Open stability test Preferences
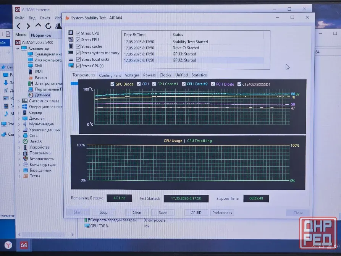Image resolution: width=341 pixels, height=256 pixels. (222, 213)
